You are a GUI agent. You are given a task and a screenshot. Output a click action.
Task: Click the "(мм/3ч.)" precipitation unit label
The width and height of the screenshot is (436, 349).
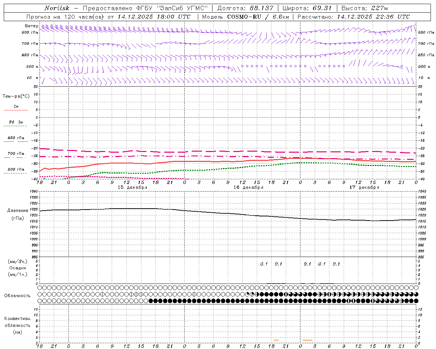pyautogui.click(x=18, y=261)
